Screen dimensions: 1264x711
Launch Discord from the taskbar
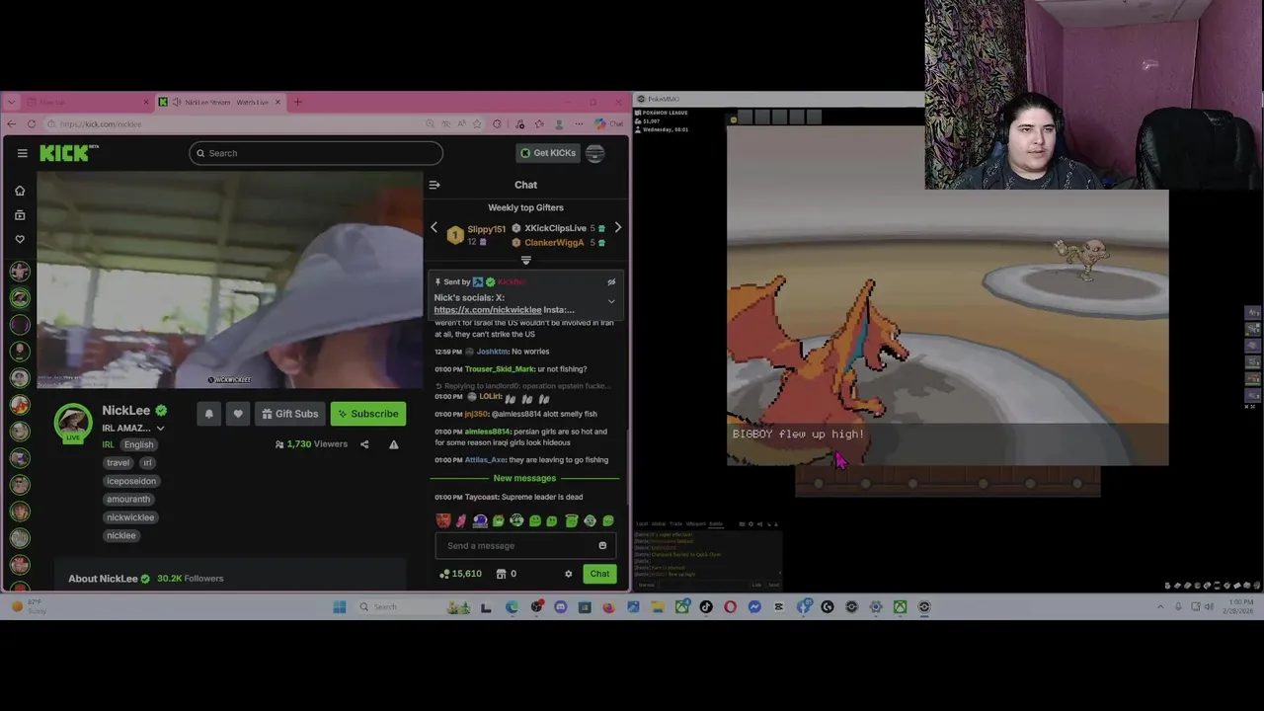[x=561, y=606]
